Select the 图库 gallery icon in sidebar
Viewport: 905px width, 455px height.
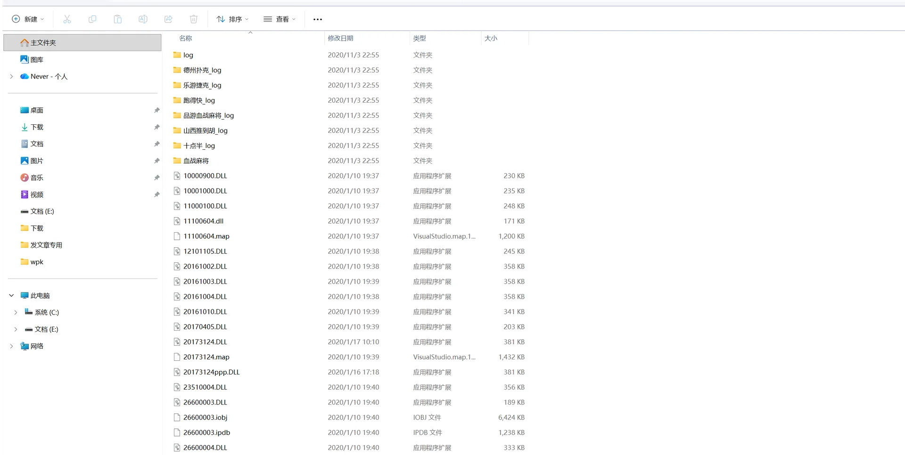(x=25, y=59)
